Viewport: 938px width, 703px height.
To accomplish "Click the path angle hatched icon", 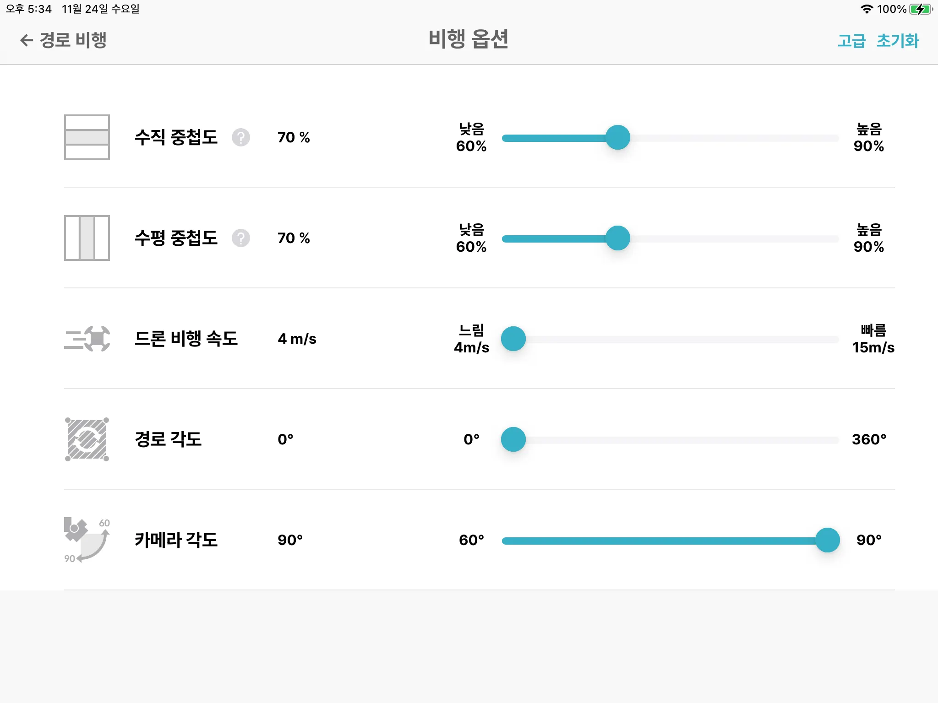I will (x=87, y=439).
